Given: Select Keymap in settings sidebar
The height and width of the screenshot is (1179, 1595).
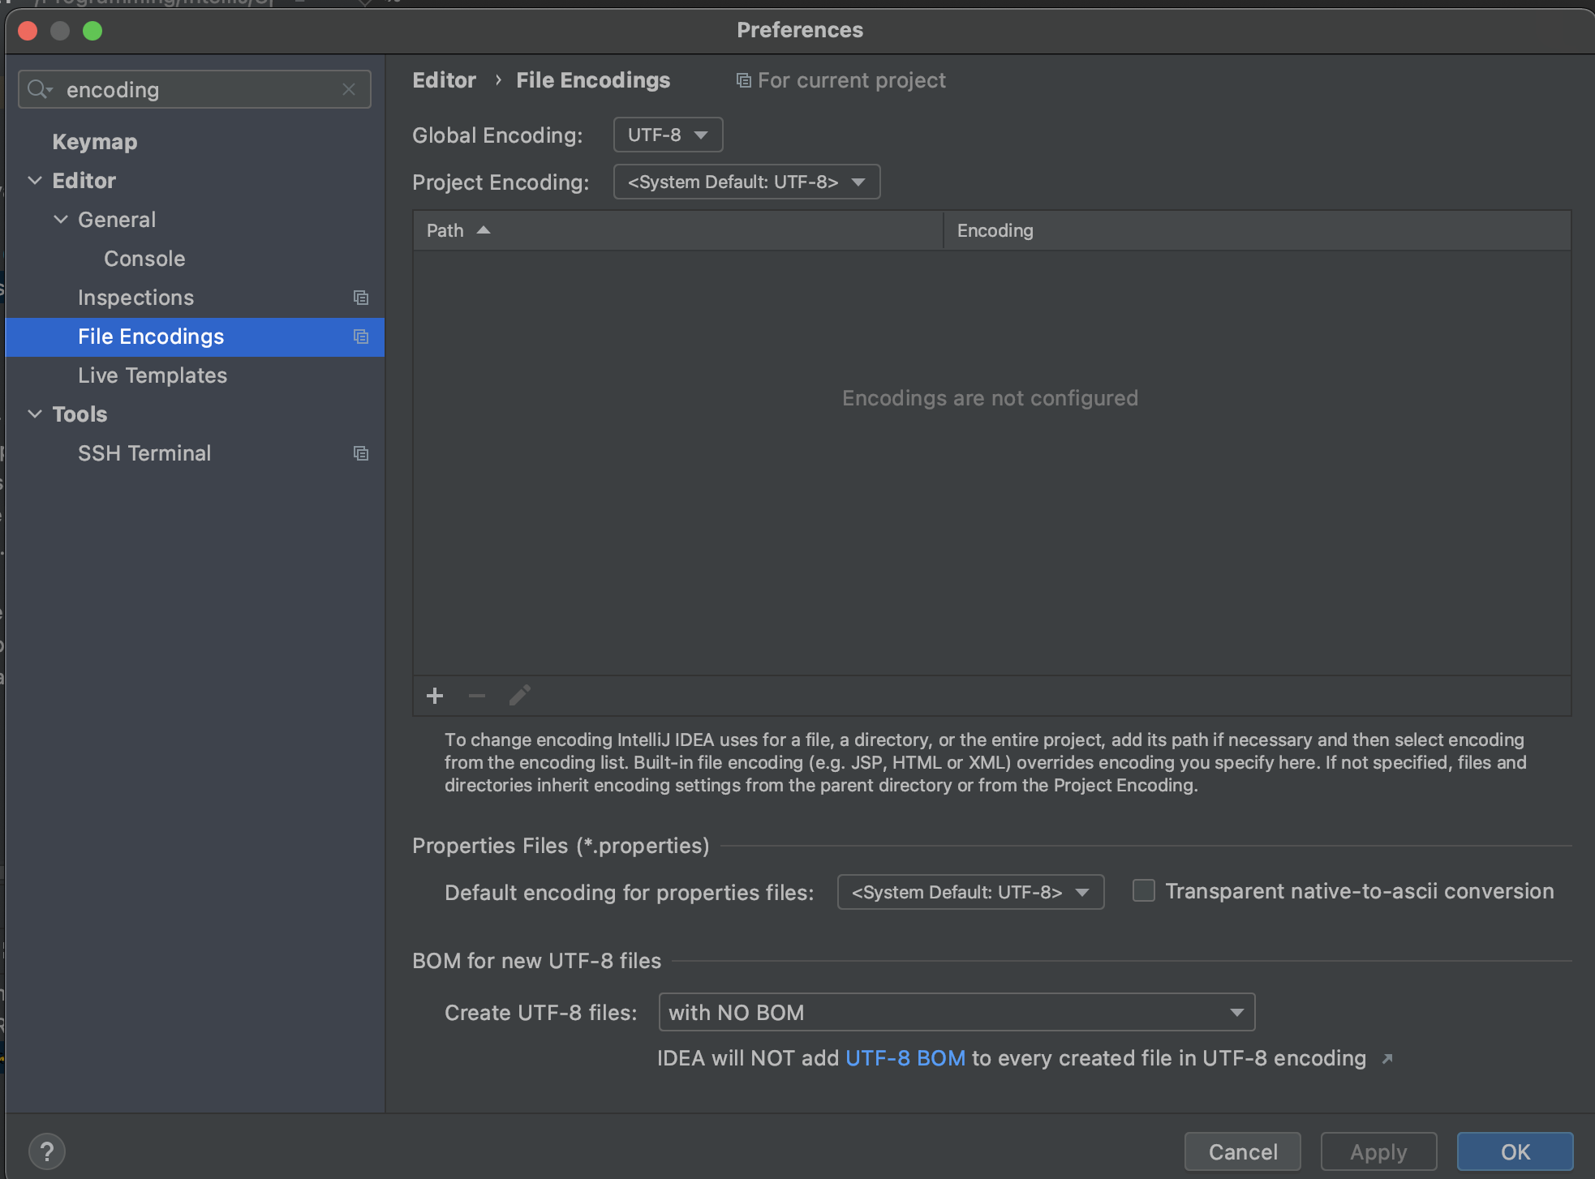Looking at the screenshot, I should [x=95, y=142].
